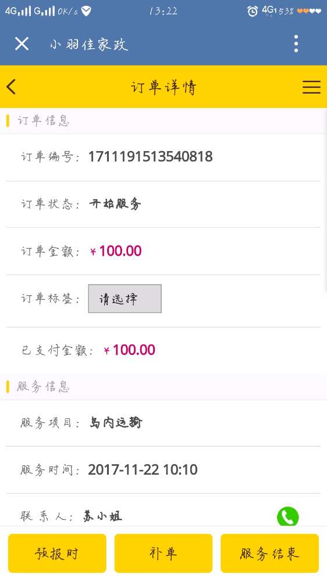The image size is (327, 581).
Task: Tap the 预报时 button
Action: point(57,553)
